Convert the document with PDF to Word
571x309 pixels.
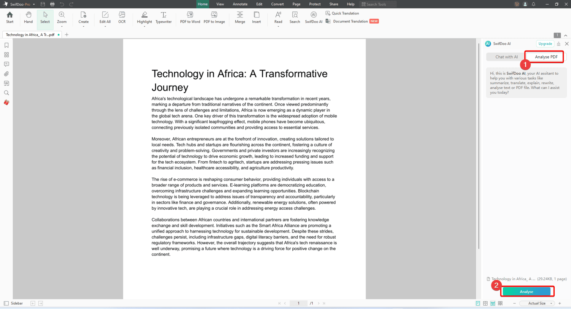(190, 17)
